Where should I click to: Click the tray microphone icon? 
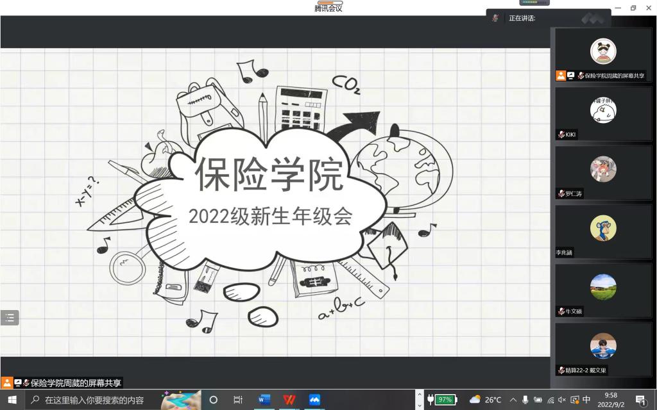click(x=525, y=400)
